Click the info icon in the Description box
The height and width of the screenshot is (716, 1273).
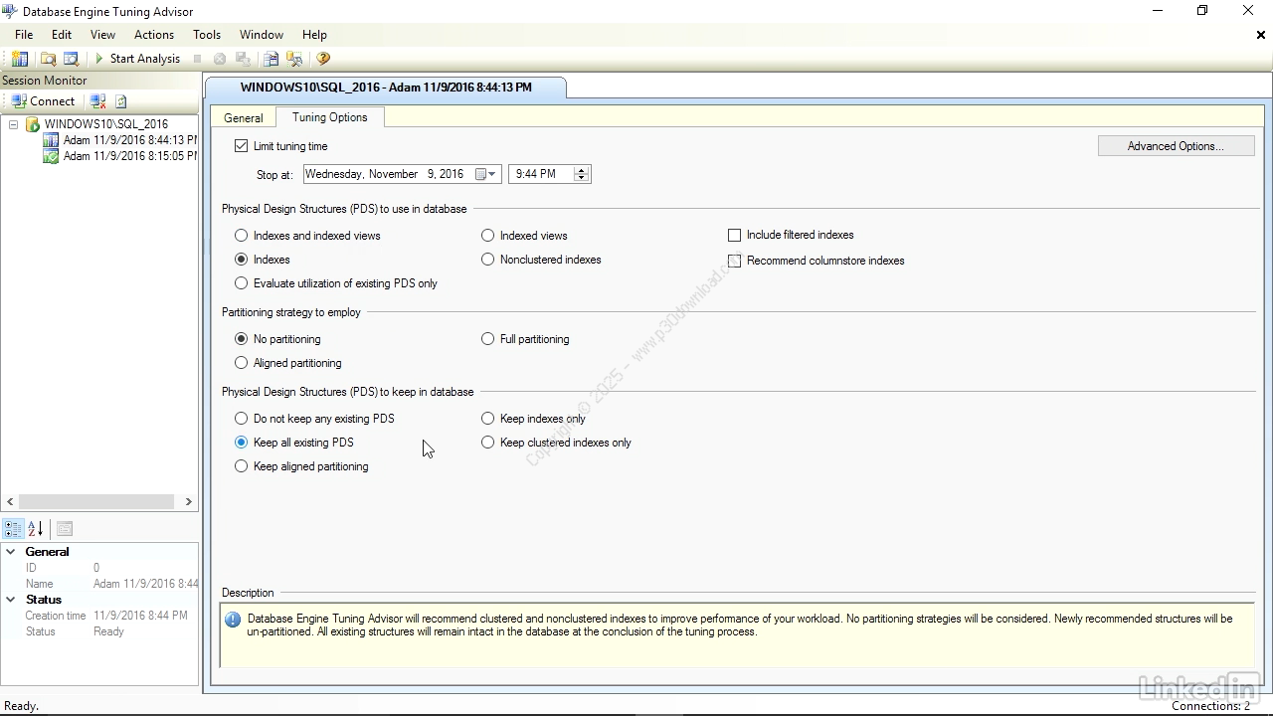point(233,620)
